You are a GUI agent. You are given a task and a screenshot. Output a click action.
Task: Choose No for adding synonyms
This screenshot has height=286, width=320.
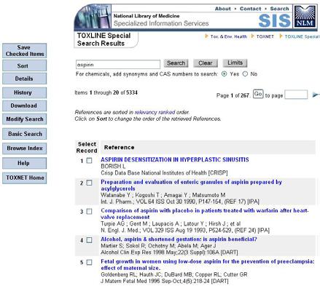[x=245, y=74]
